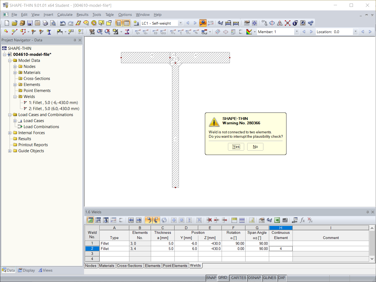The height and width of the screenshot is (282, 376).
Task: Undo the last action
Action: coord(63,23)
